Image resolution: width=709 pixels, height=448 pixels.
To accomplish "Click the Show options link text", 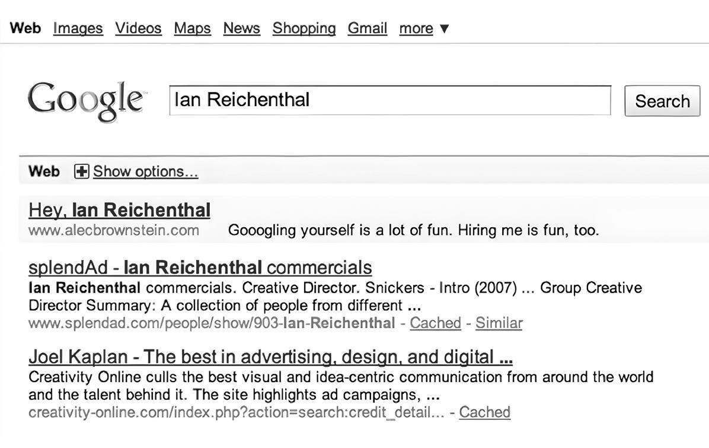I will [x=145, y=172].
